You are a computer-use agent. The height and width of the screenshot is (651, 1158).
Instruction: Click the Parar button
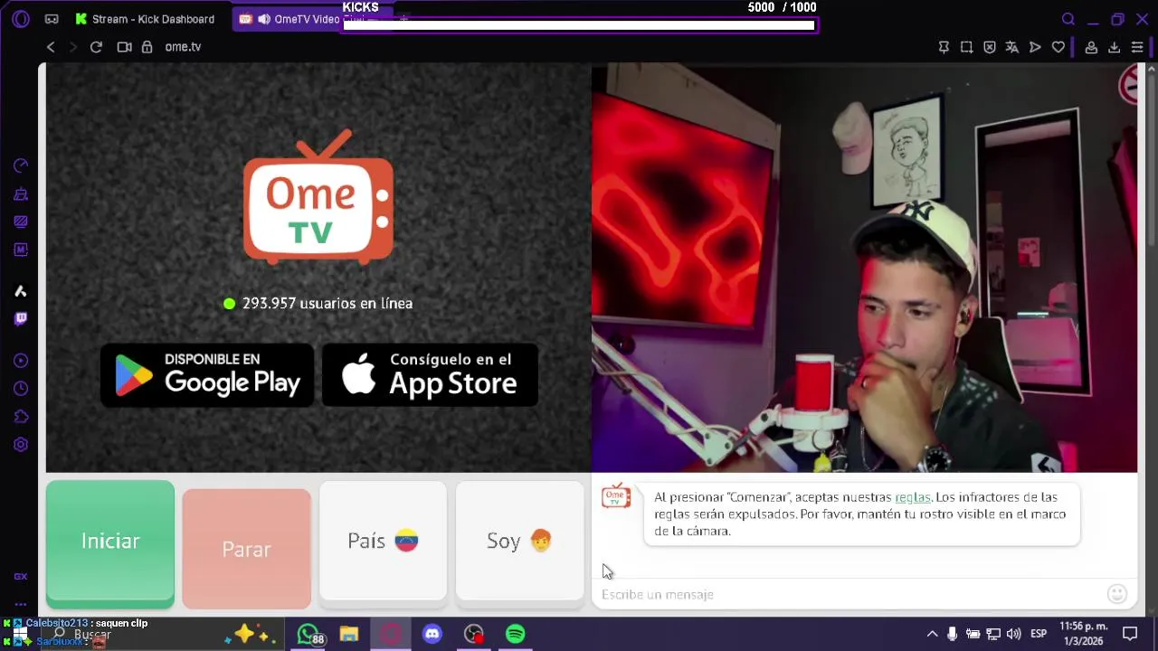click(246, 549)
